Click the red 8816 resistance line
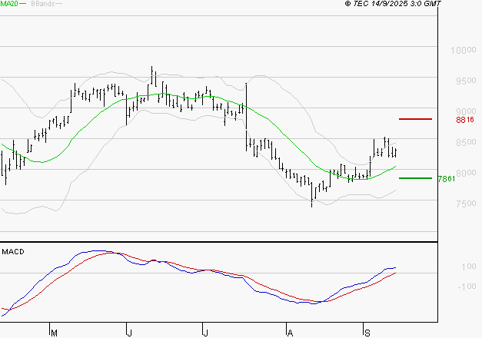482x338 pixels. 415,119
